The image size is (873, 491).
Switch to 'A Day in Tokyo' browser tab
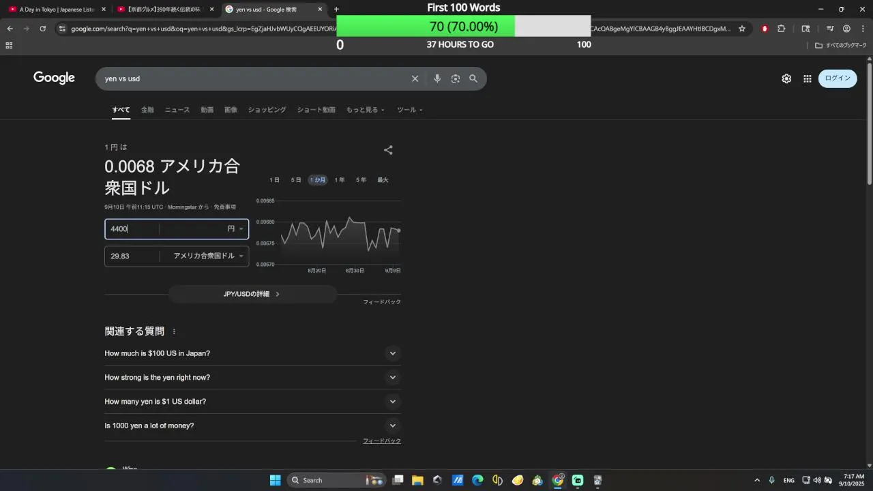(x=56, y=10)
